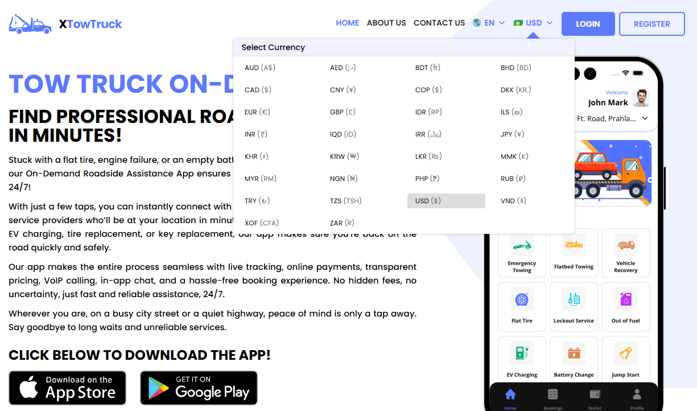Viewport: 697px width, 411px height.
Task: Open the Profile icon in bottom navigation
Action: [636, 394]
